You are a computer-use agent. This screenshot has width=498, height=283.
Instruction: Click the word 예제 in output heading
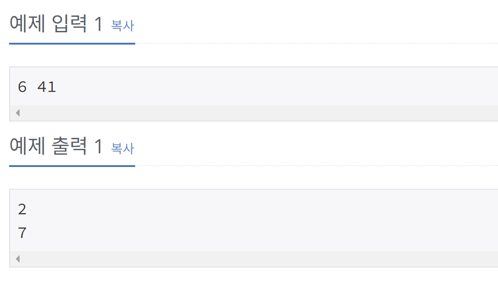(x=27, y=147)
